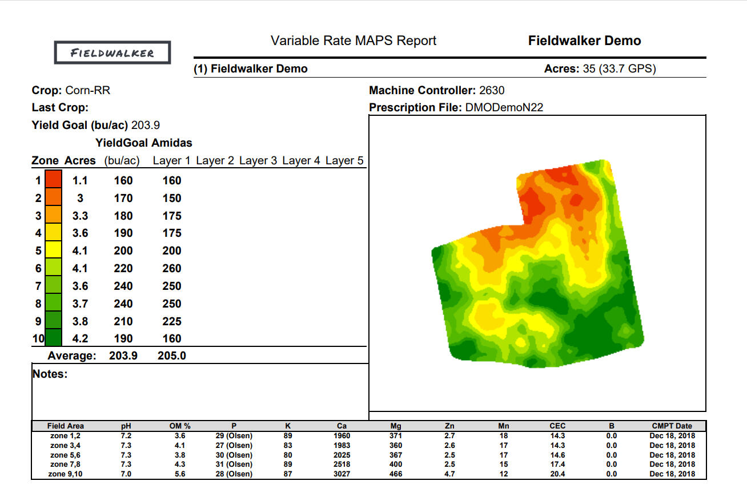Pick the zone 7 green color swatch
The height and width of the screenshot is (497, 747).
[x=53, y=286]
